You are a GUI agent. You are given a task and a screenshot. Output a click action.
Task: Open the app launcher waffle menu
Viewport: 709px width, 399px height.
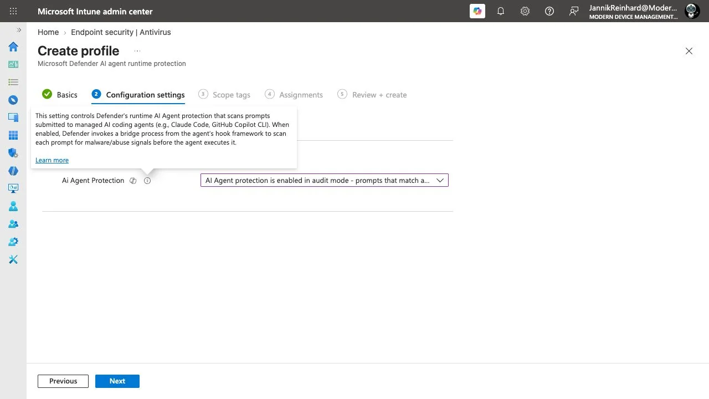tap(13, 11)
